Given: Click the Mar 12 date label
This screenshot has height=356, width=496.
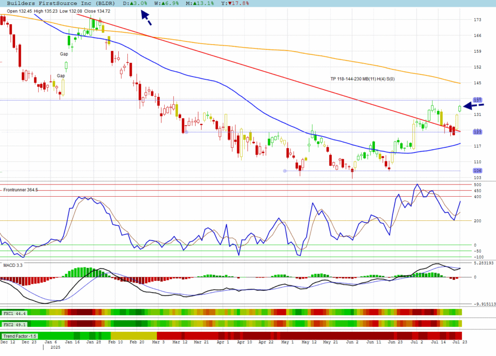Looking at the screenshot, I should 180,342.
